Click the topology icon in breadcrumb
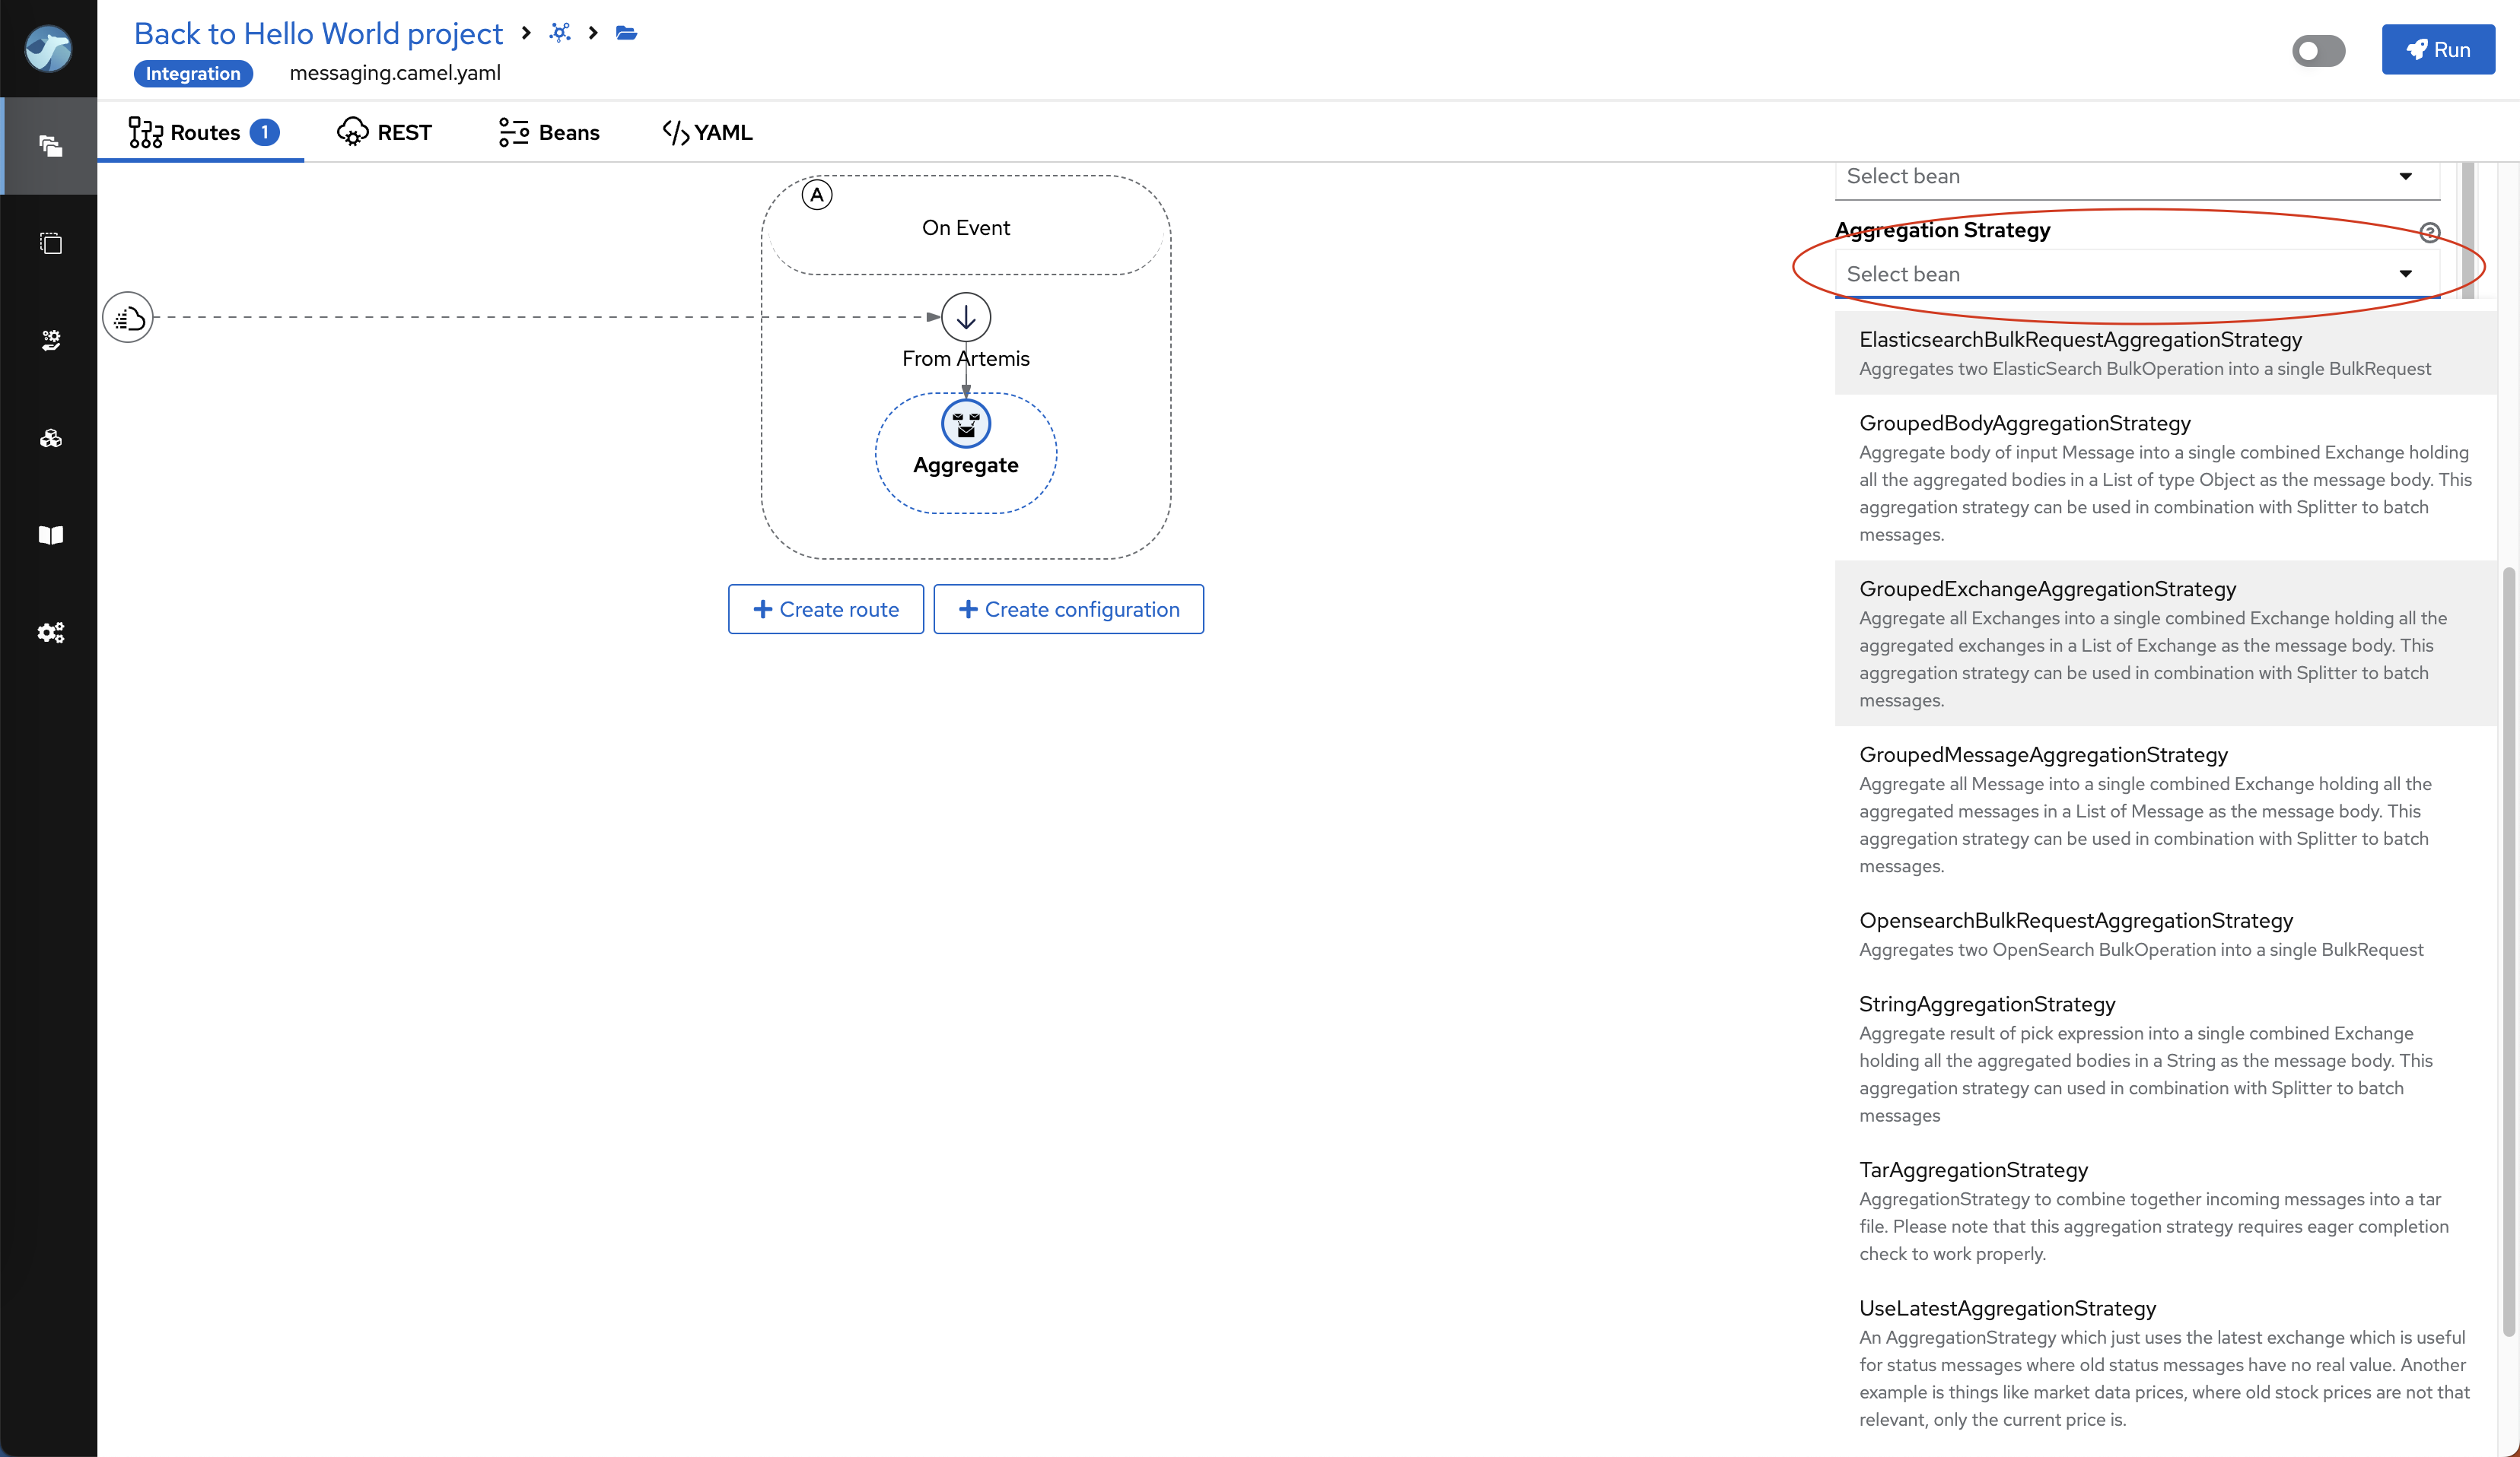 coord(560,33)
